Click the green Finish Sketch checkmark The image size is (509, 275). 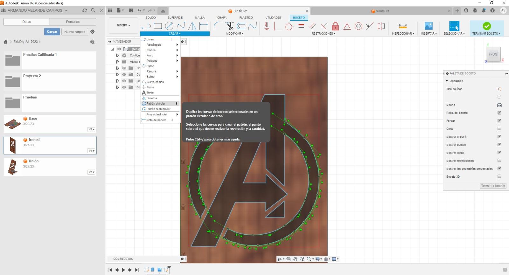[x=486, y=26]
